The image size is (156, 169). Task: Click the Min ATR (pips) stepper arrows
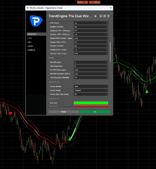click(107, 62)
